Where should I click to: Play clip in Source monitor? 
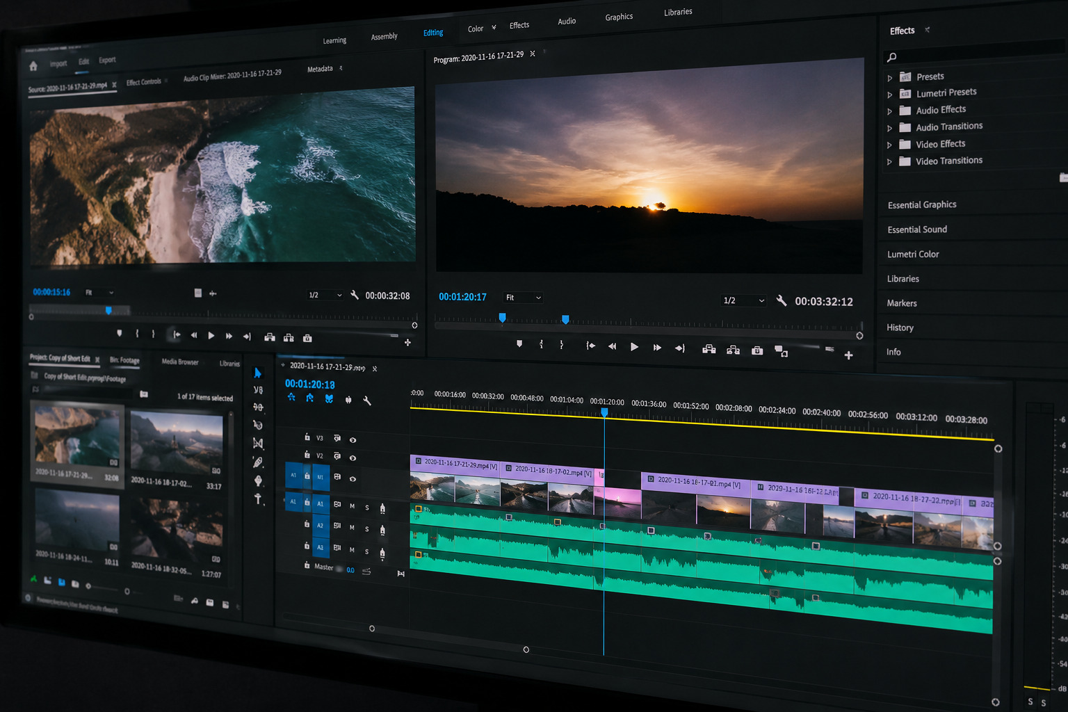coord(211,336)
